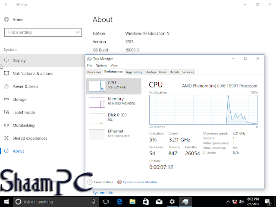Select the Ethernet graph thumbnail
This screenshot has width=276, height=207.
[97, 135]
